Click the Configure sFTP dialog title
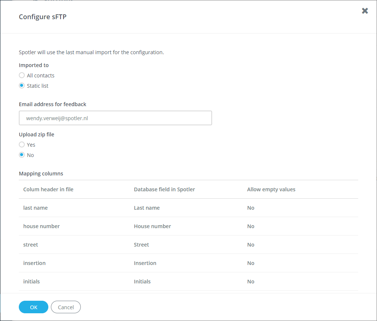377x321 pixels. click(42, 17)
